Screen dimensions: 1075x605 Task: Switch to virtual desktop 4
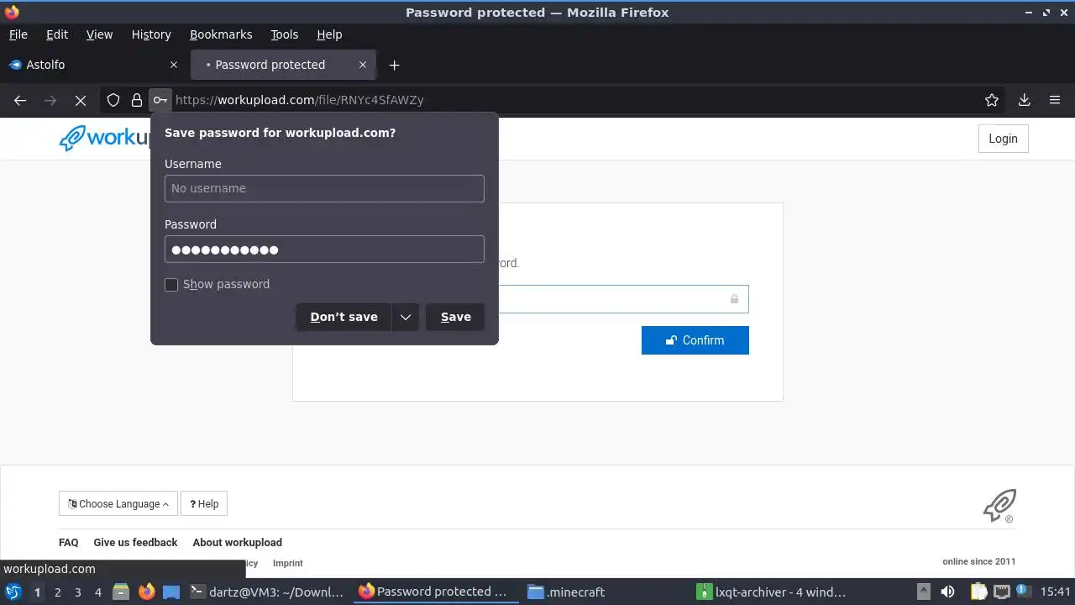(x=97, y=592)
